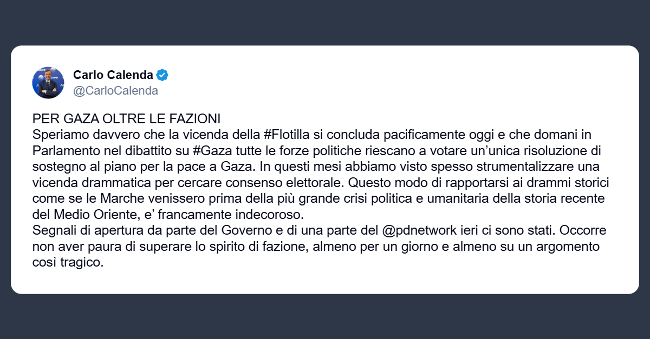The width and height of the screenshot is (650, 339).
Task: Open Carlo Calenda's profile picture
Action: click(48, 83)
